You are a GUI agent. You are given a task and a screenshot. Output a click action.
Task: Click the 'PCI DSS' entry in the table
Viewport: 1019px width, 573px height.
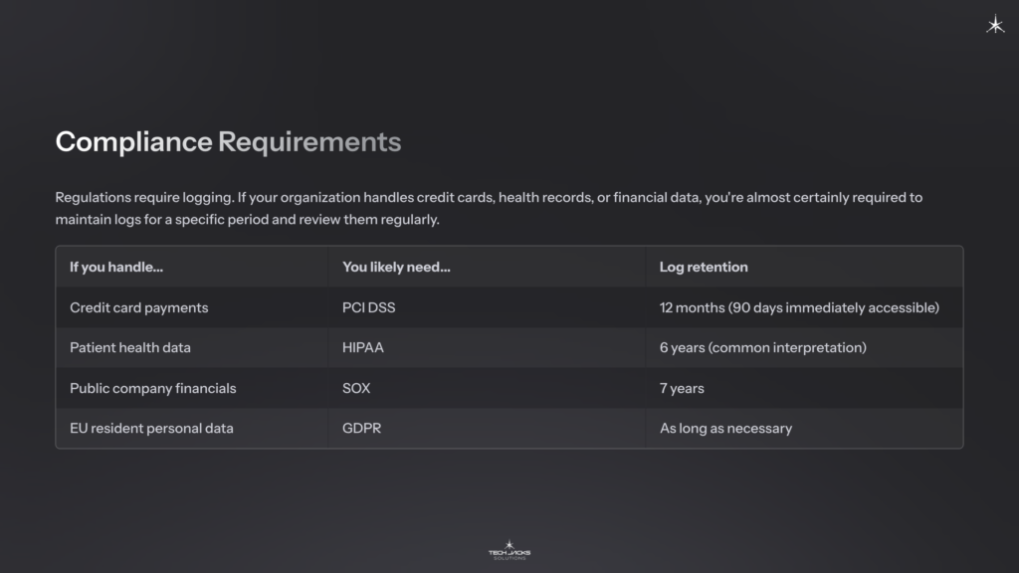367,307
